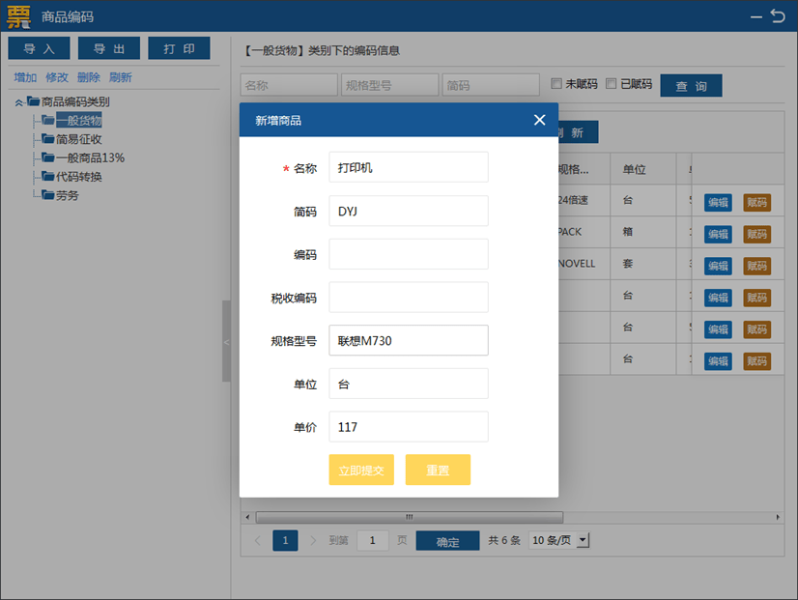The width and height of the screenshot is (798, 600).
Task: Select the 一般商品13% category
Action: click(83, 157)
